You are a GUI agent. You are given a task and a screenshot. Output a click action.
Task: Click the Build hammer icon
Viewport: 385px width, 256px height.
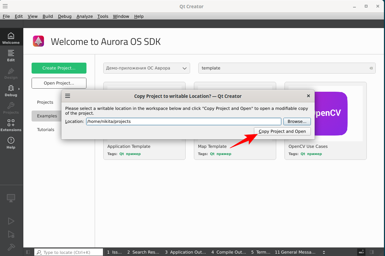point(11,247)
